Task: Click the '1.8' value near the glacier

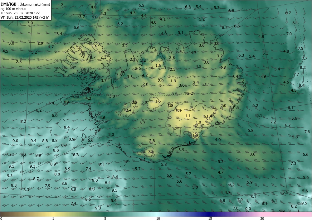Action: pos(170,106)
